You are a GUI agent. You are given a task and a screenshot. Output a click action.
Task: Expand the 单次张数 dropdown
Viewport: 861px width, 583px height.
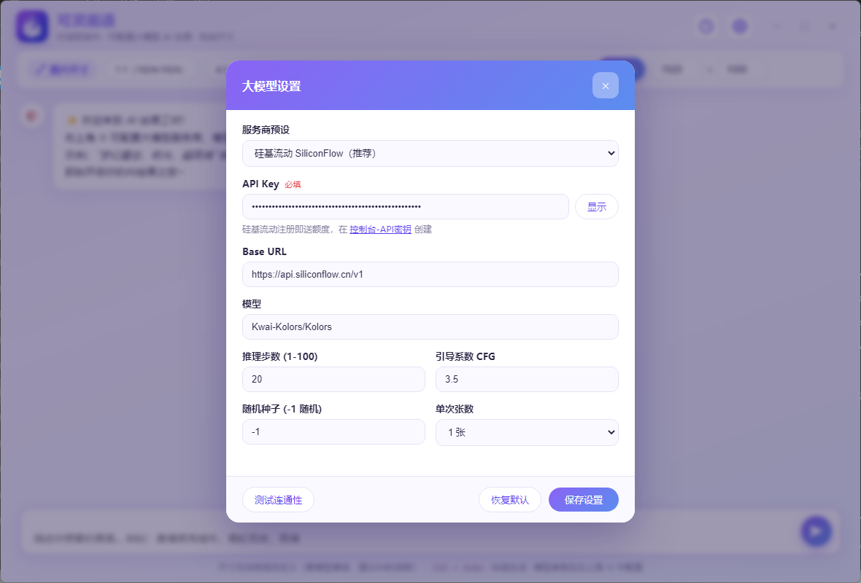[527, 432]
